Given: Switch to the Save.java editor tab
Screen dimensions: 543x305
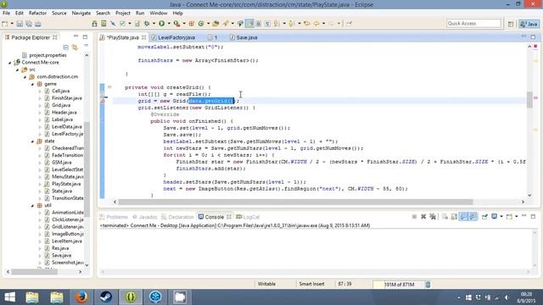Looking at the screenshot, I should point(244,37).
